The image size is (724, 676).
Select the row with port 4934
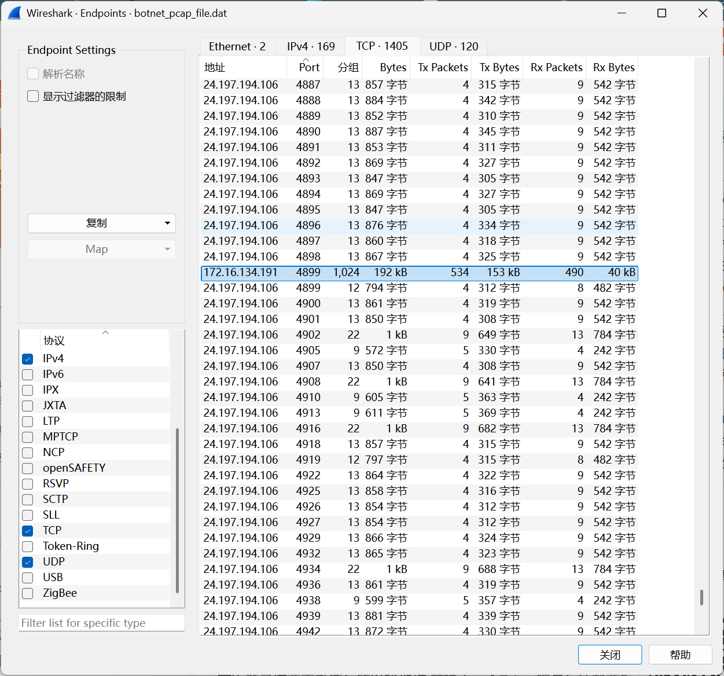pyautogui.click(x=420, y=570)
